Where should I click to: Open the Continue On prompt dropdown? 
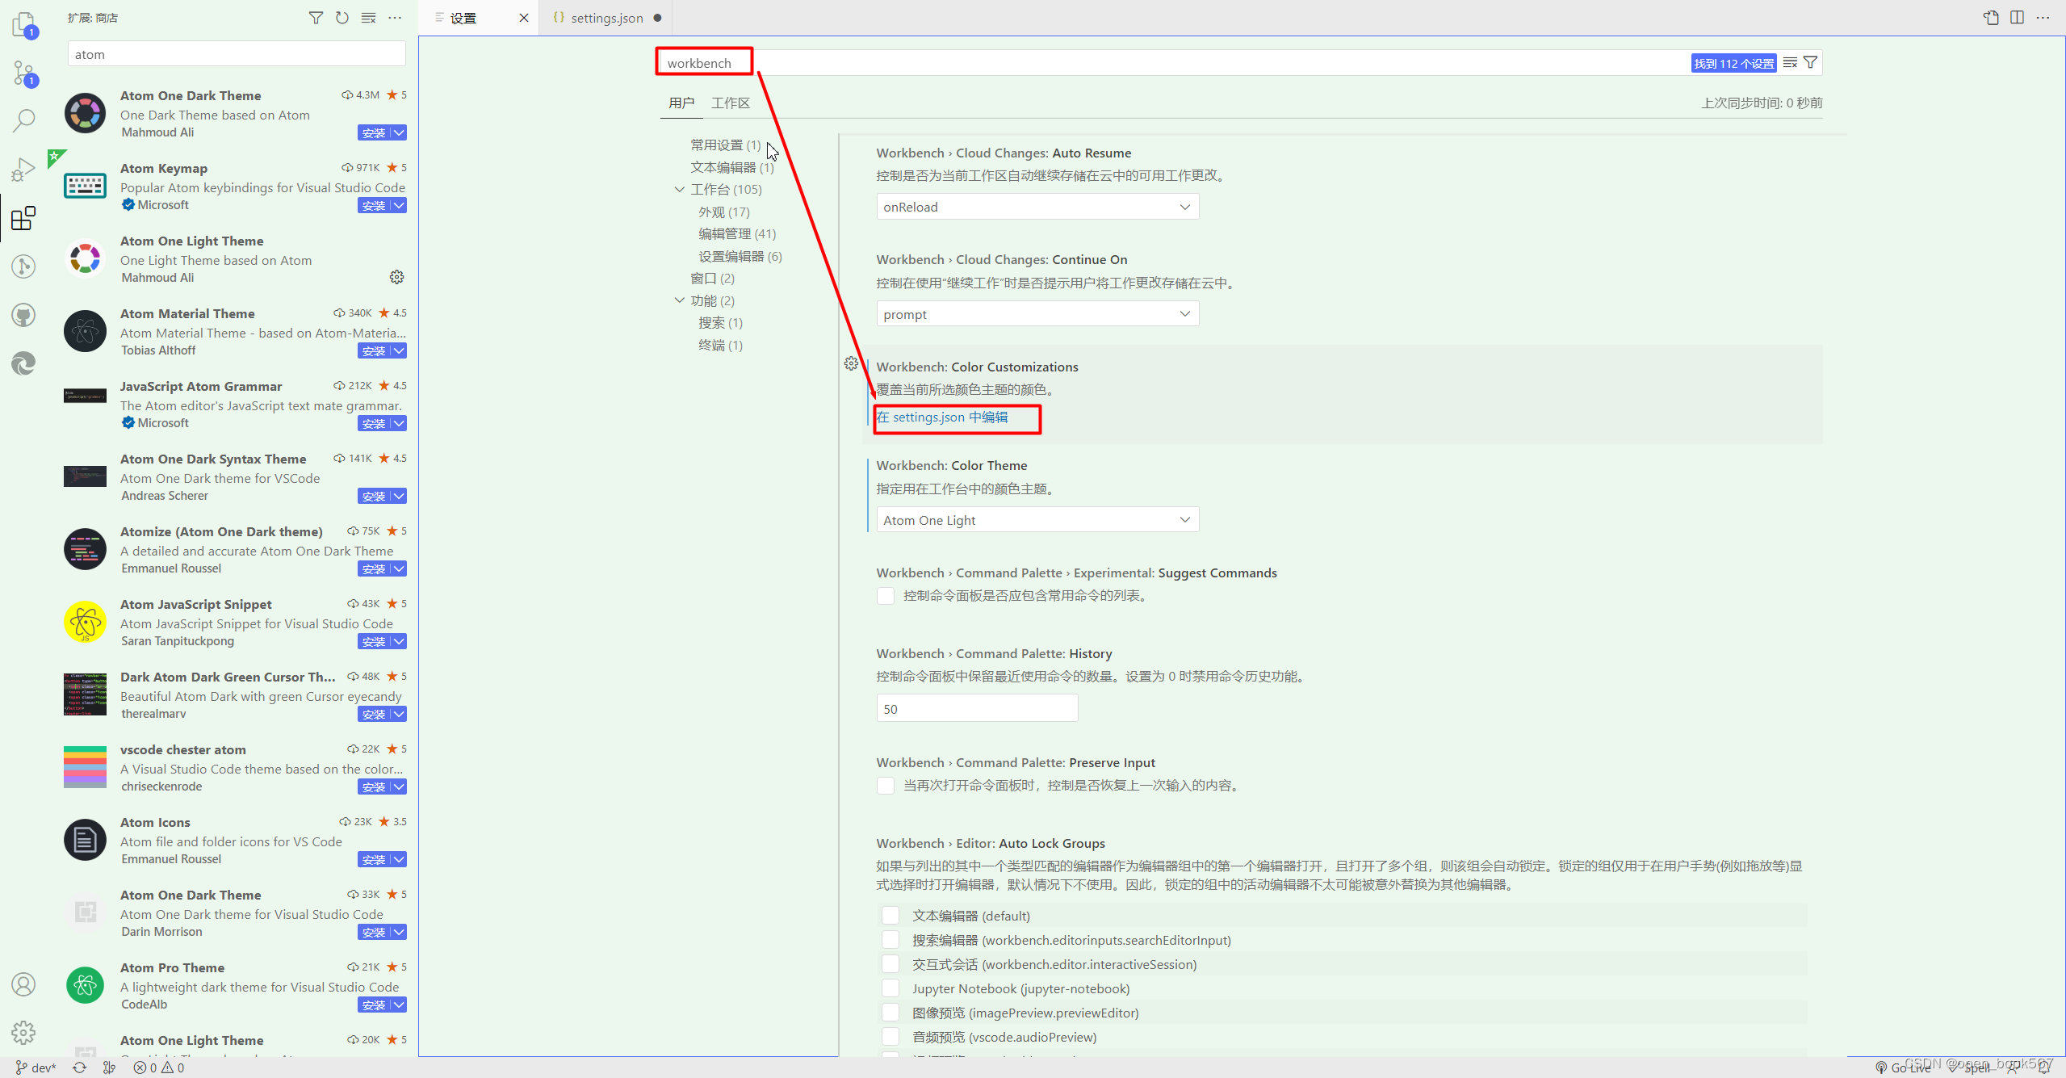pyautogui.click(x=1037, y=314)
